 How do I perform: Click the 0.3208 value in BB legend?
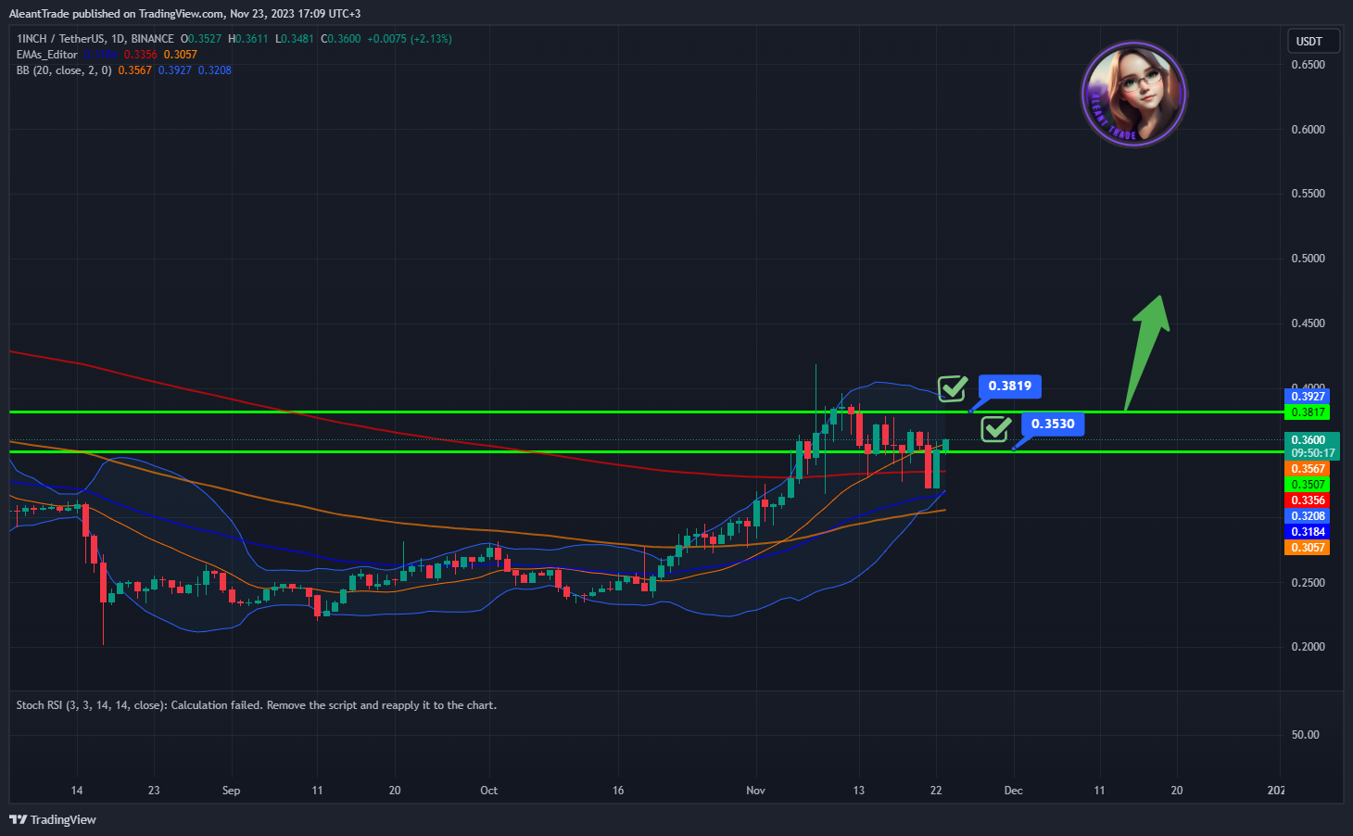tap(215, 70)
